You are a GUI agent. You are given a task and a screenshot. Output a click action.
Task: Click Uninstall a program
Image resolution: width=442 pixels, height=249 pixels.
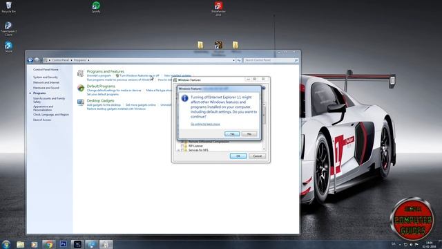(99, 75)
